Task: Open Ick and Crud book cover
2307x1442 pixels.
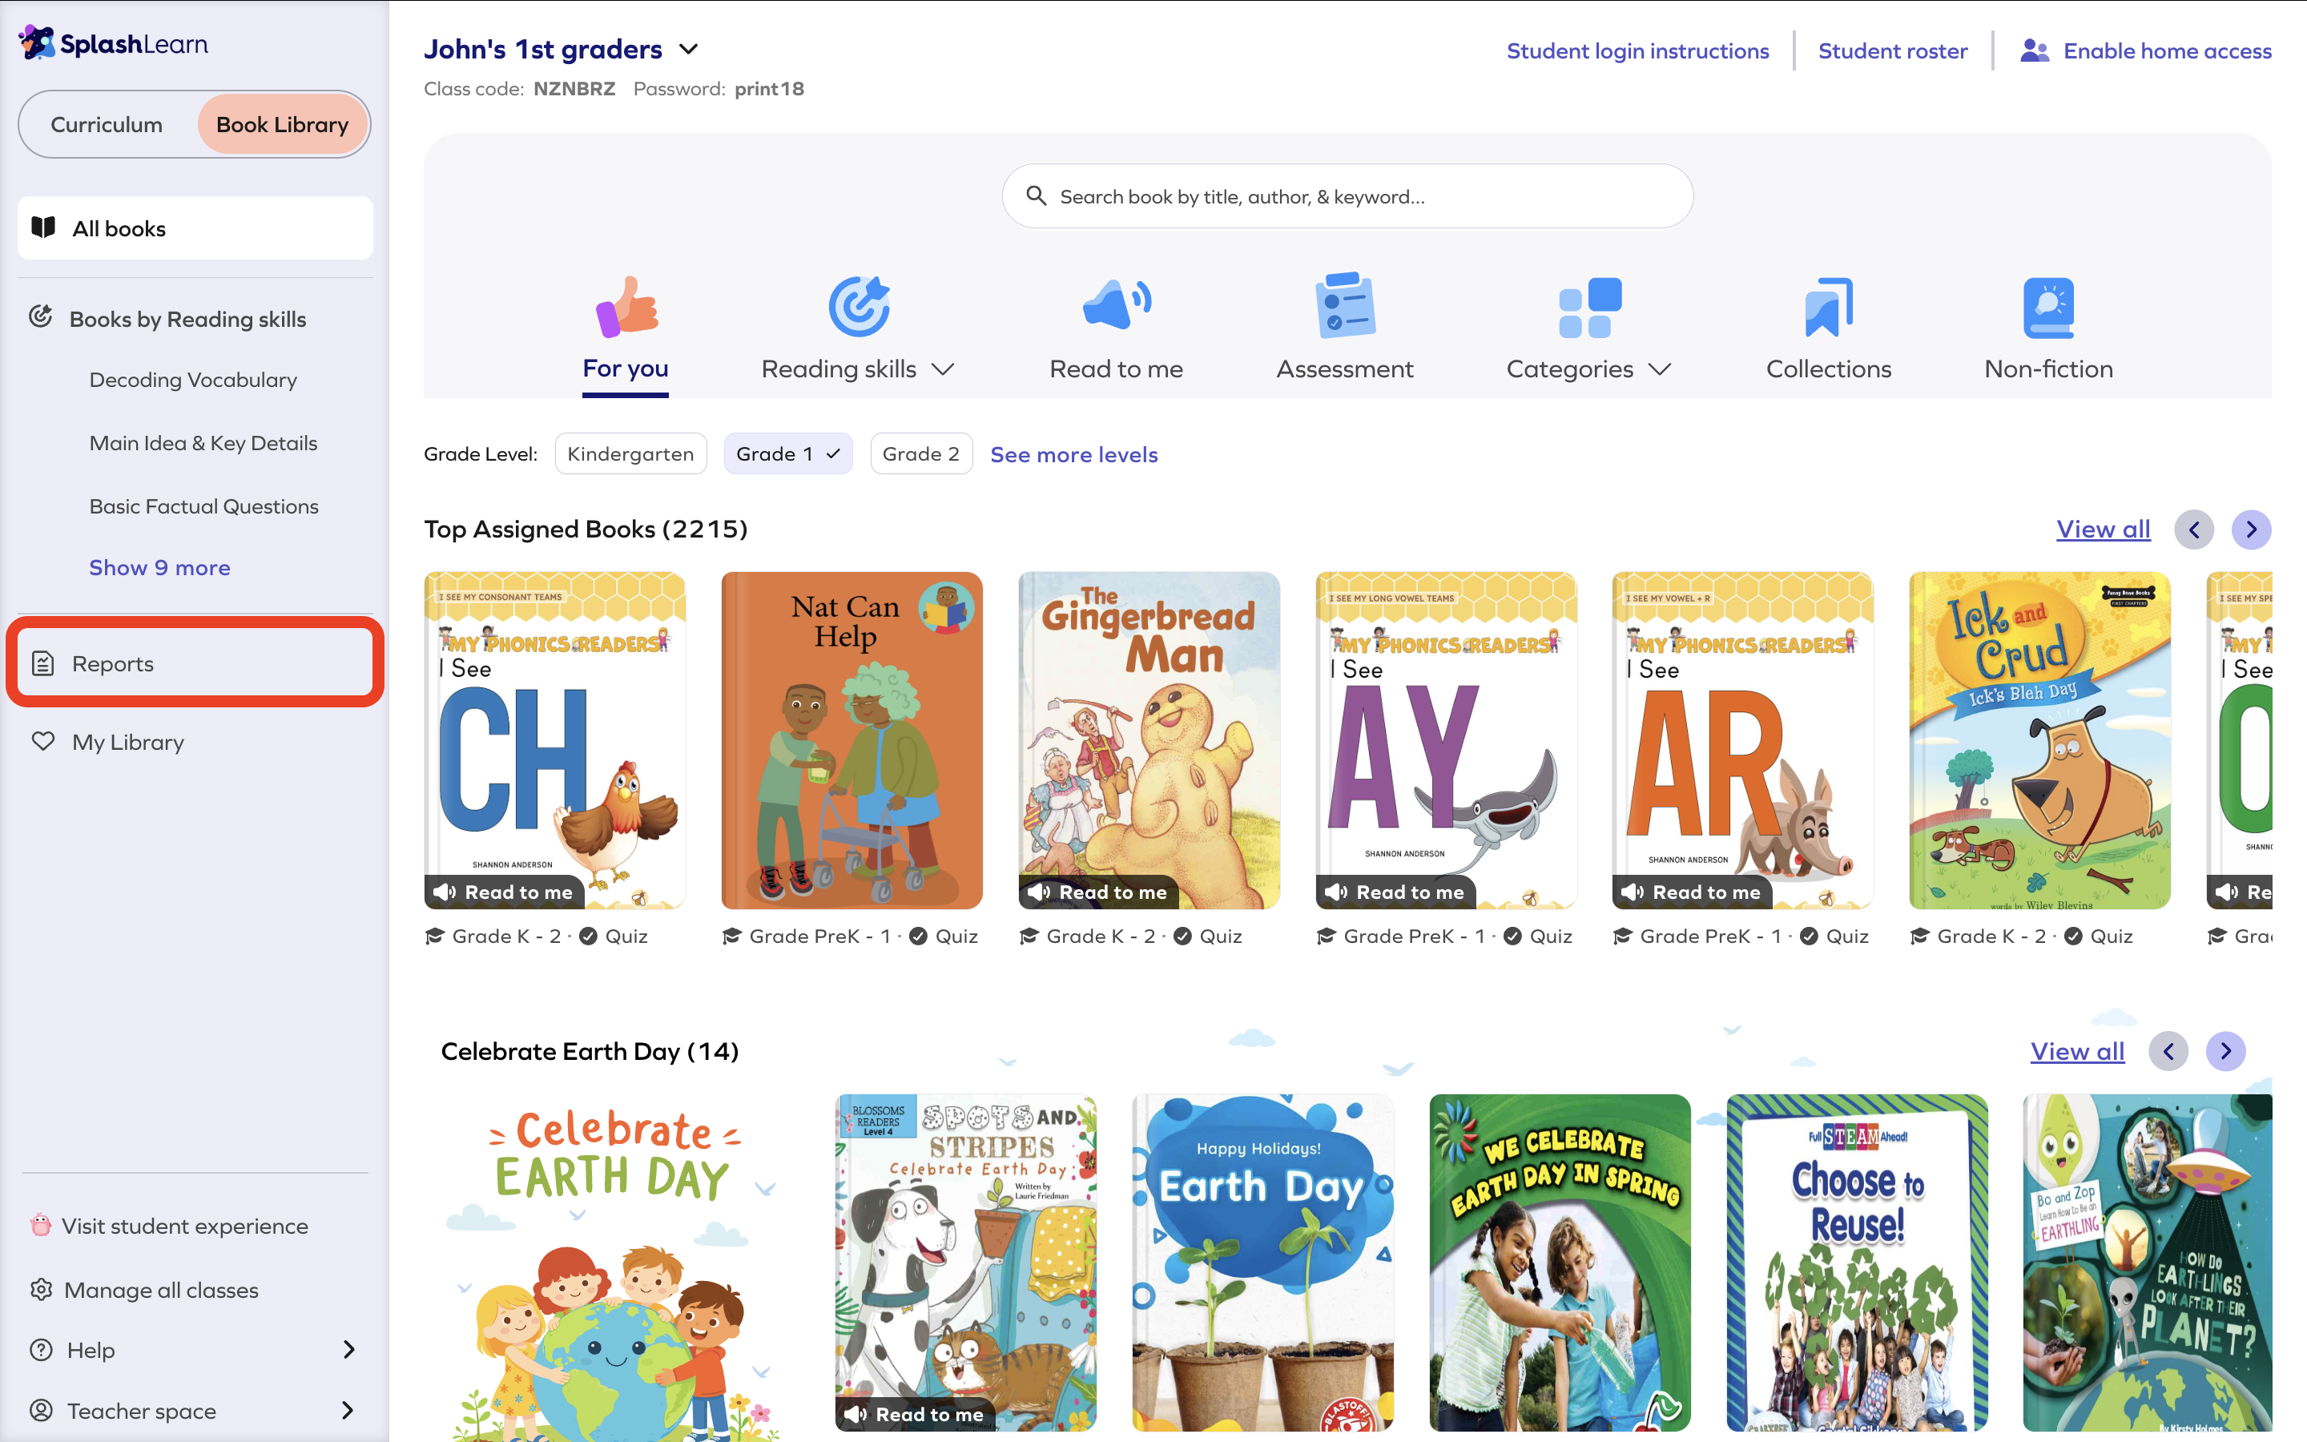Action: tap(2039, 740)
